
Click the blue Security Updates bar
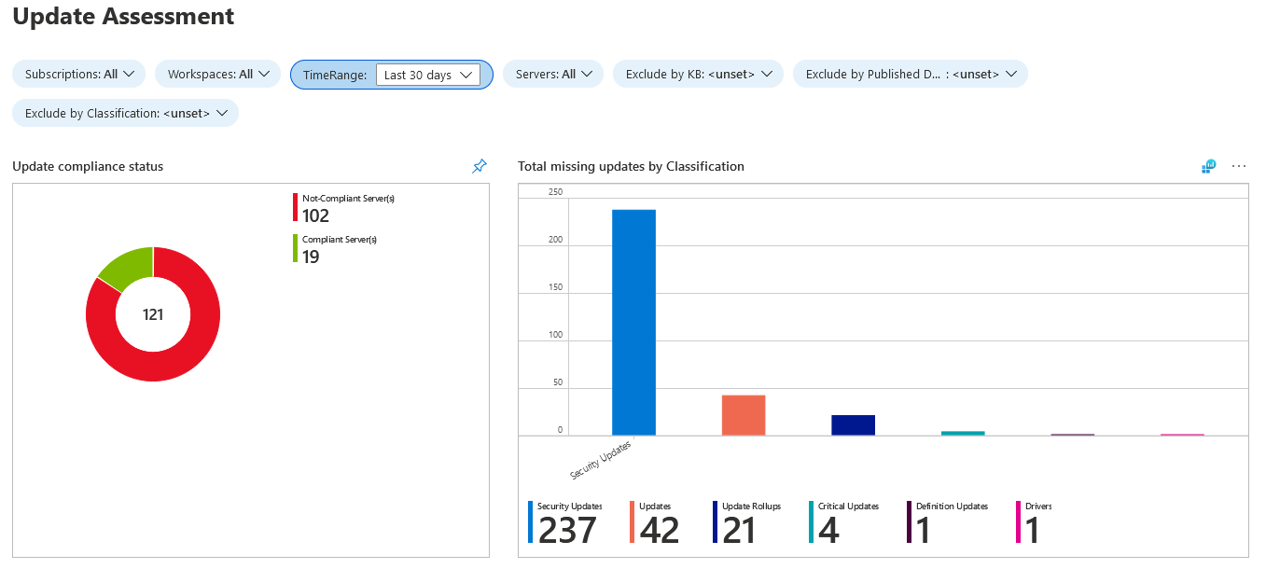(633, 322)
